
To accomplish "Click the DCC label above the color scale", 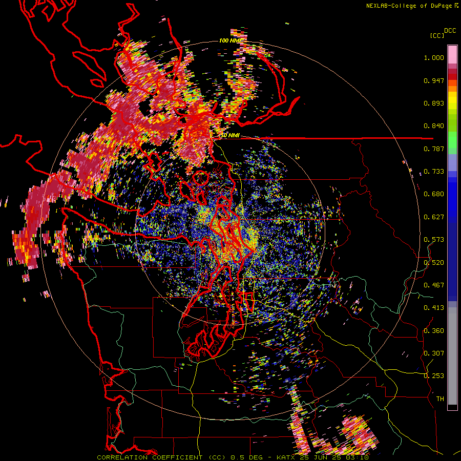I will [x=450, y=31].
